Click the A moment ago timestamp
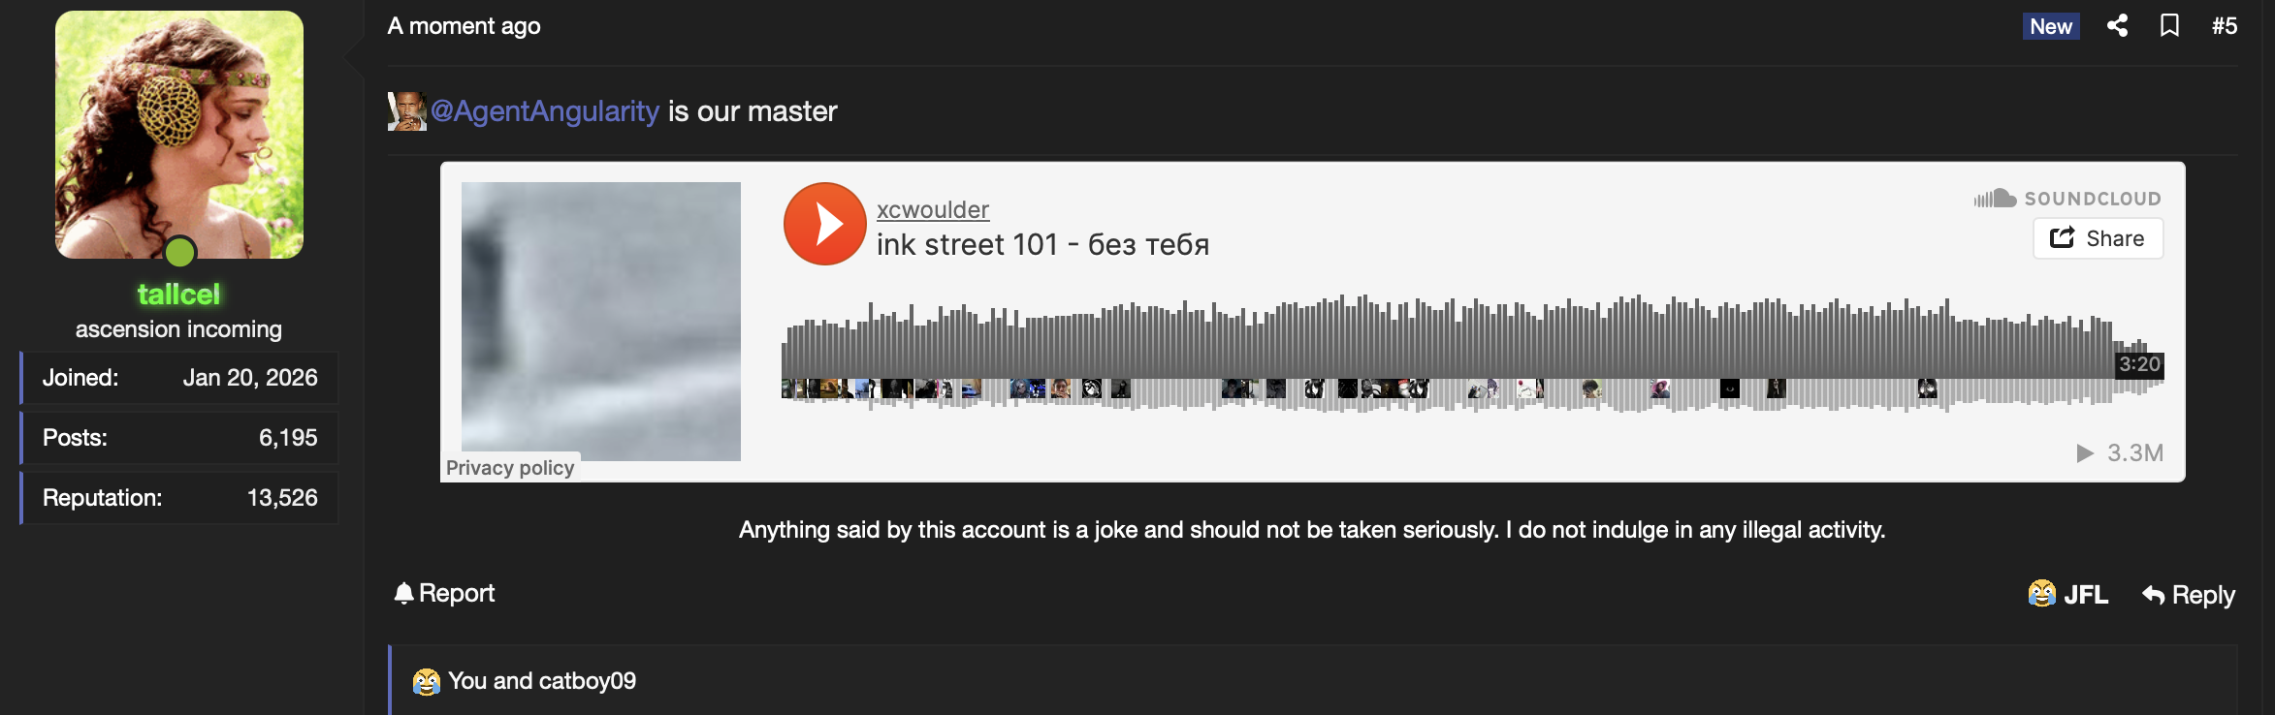The width and height of the screenshot is (2275, 715). pos(464,26)
